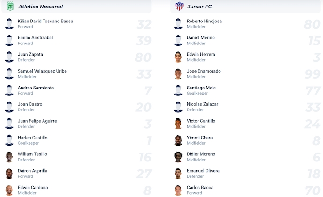Open Yimmi Chara's player photo
The height and width of the screenshot is (197, 323).
(178, 140)
